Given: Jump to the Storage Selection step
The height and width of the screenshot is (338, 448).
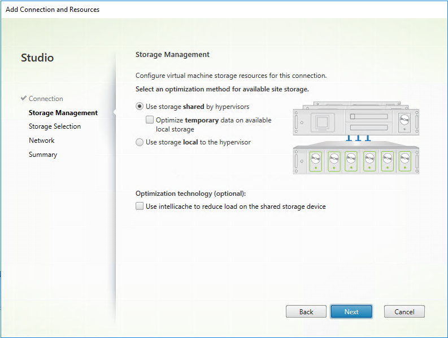Looking at the screenshot, I should 55,126.
